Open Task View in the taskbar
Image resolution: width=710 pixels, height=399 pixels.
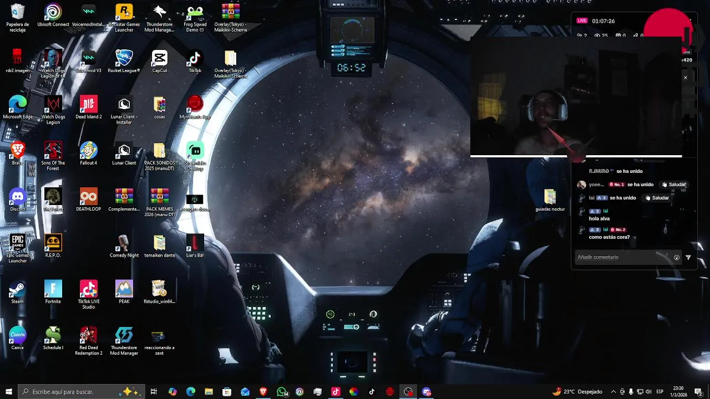coord(154,392)
